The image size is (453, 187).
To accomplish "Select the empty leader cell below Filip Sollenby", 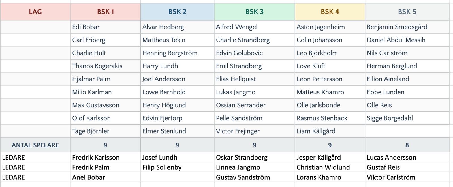I will point(177,177).
